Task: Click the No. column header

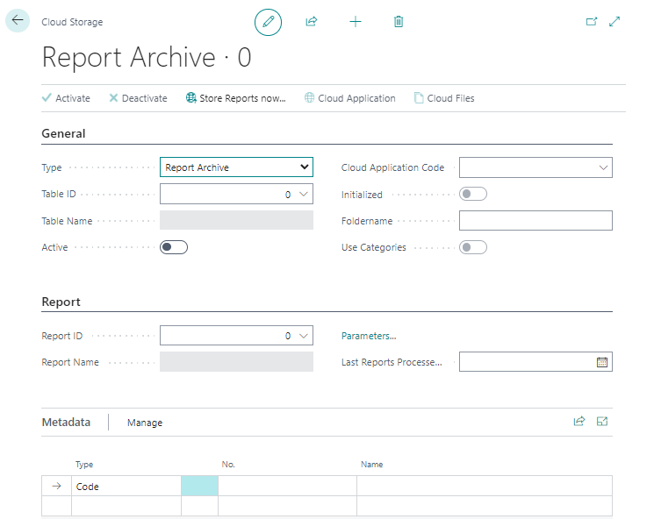Action: pyautogui.click(x=228, y=465)
